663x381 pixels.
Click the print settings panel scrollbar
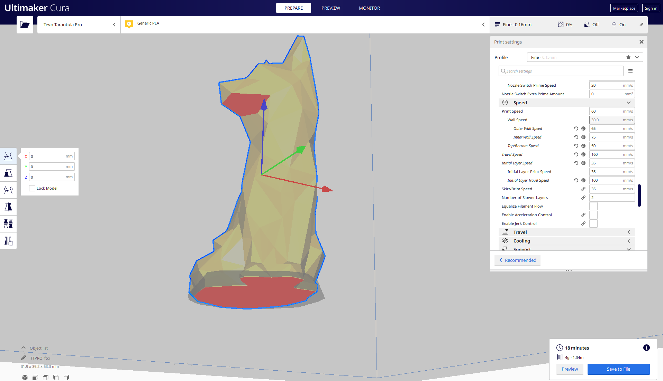(x=639, y=196)
